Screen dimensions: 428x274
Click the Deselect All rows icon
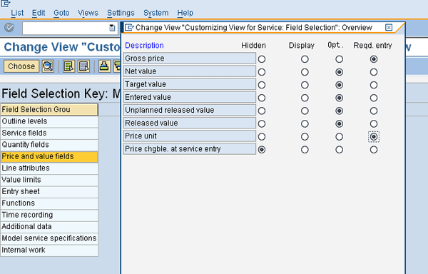[83, 66]
